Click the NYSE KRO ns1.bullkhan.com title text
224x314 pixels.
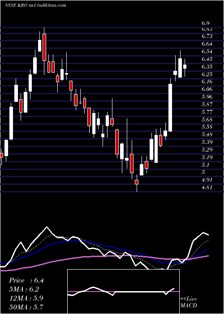pos(35,5)
